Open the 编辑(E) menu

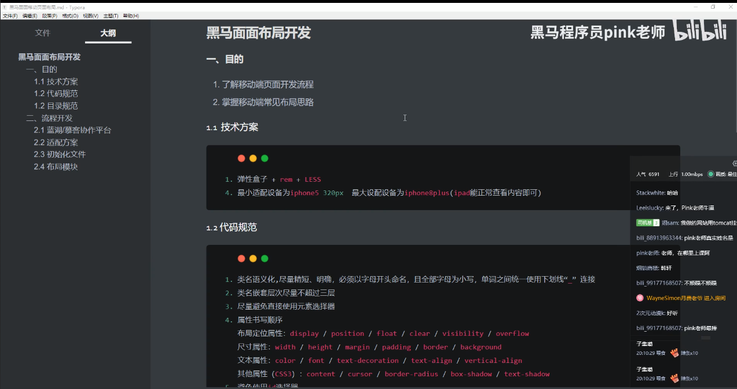[x=30, y=16]
